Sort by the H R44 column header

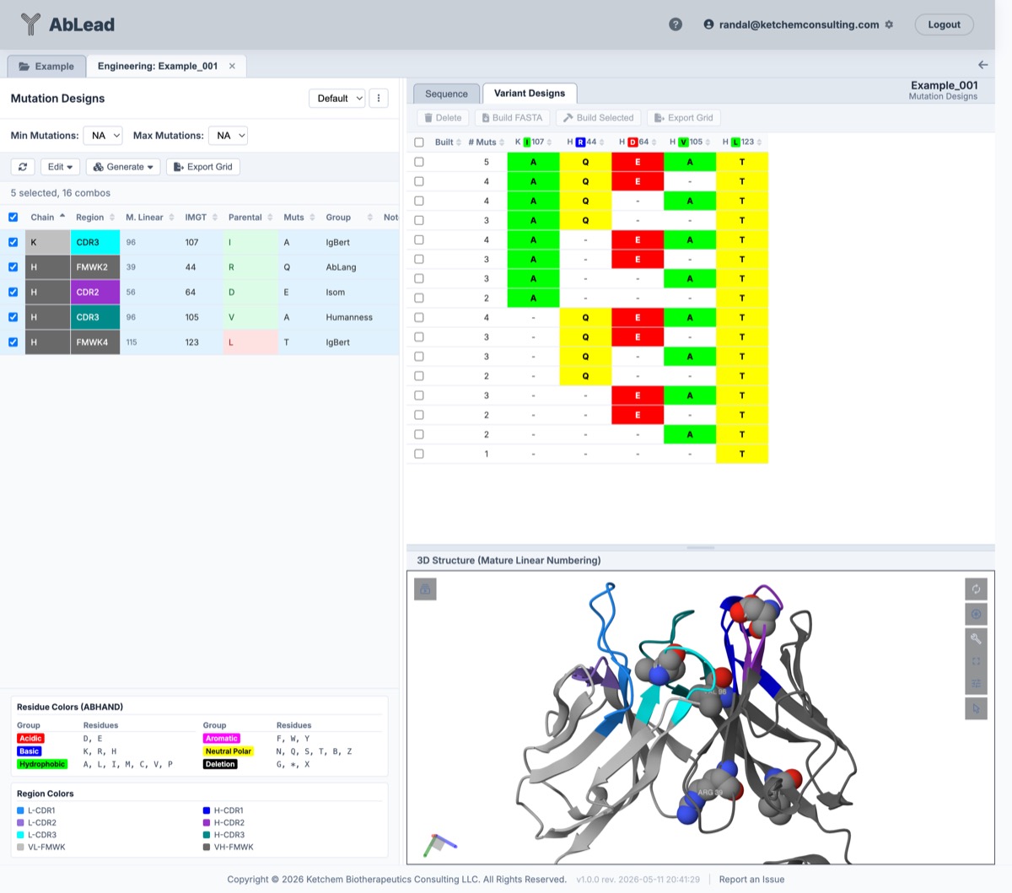coord(585,142)
